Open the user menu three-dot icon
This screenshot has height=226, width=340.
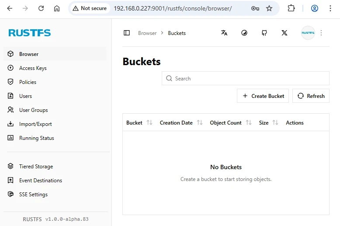pos(321,33)
